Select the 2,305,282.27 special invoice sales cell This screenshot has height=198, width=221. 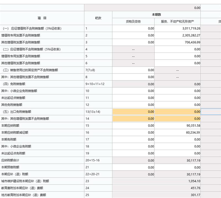coord(177,35)
